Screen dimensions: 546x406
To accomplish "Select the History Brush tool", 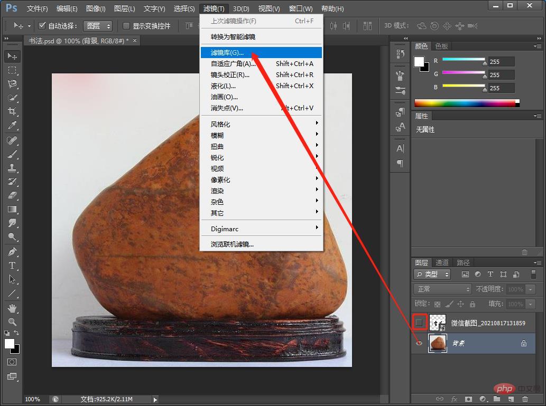I will coord(12,182).
